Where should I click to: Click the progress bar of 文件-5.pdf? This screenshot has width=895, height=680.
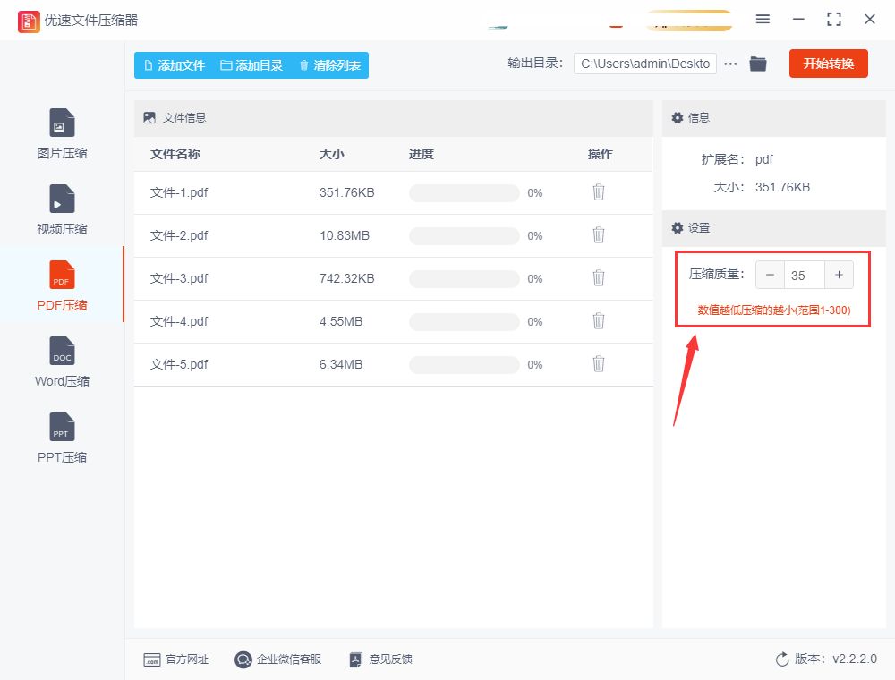464,364
